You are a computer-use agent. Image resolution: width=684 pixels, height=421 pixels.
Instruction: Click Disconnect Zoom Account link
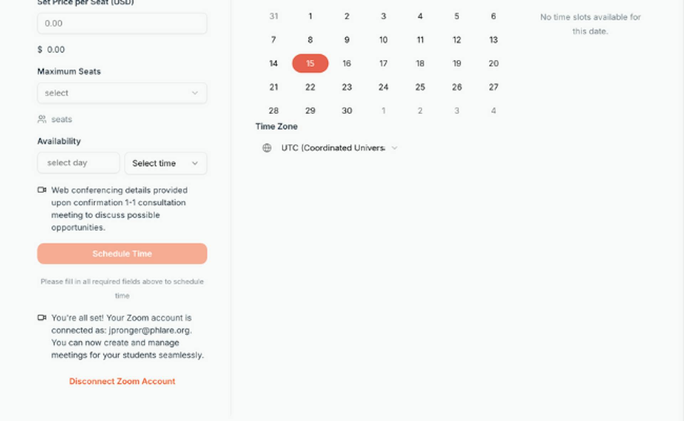[122, 381]
